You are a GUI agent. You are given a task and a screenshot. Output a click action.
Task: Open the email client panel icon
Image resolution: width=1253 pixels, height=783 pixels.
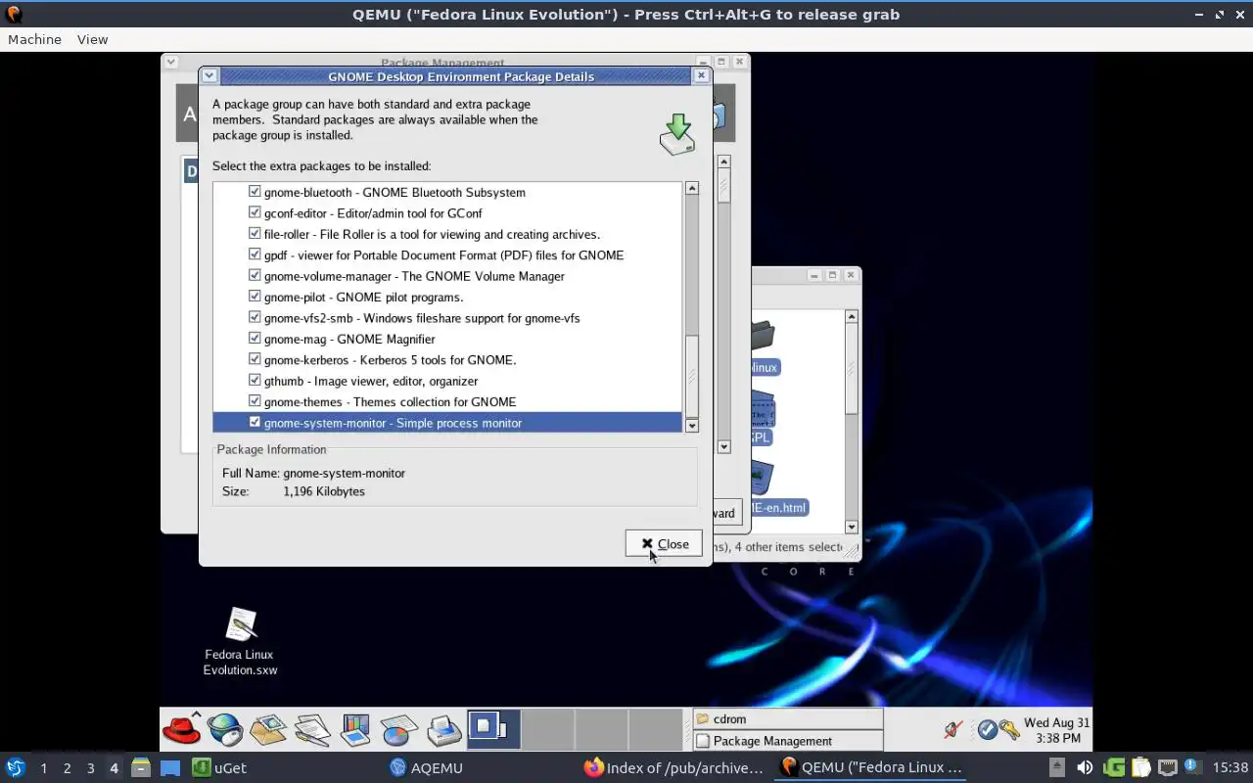click(x=267, y=729)
